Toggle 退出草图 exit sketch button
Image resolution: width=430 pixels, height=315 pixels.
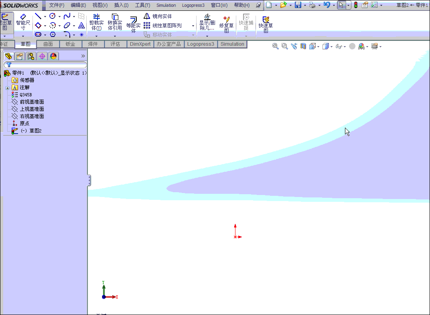(6, 22)
